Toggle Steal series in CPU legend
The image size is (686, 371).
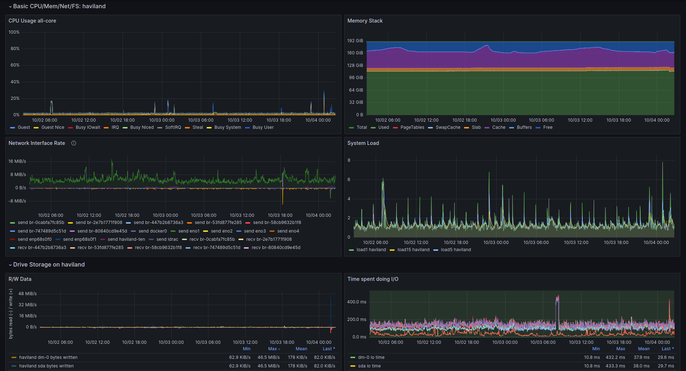198,127
